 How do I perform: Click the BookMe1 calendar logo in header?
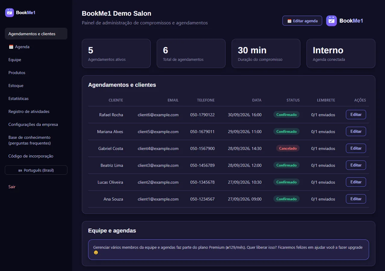pyautogui.click(x=331, y=21)
